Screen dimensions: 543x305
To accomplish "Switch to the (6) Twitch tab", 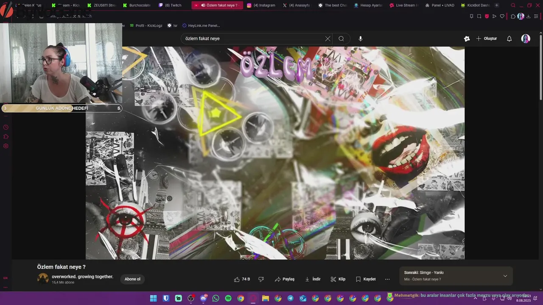I will [x=170, y=5].
